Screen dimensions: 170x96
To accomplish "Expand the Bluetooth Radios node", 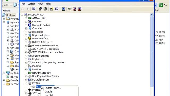I will (x=26, y=25).
